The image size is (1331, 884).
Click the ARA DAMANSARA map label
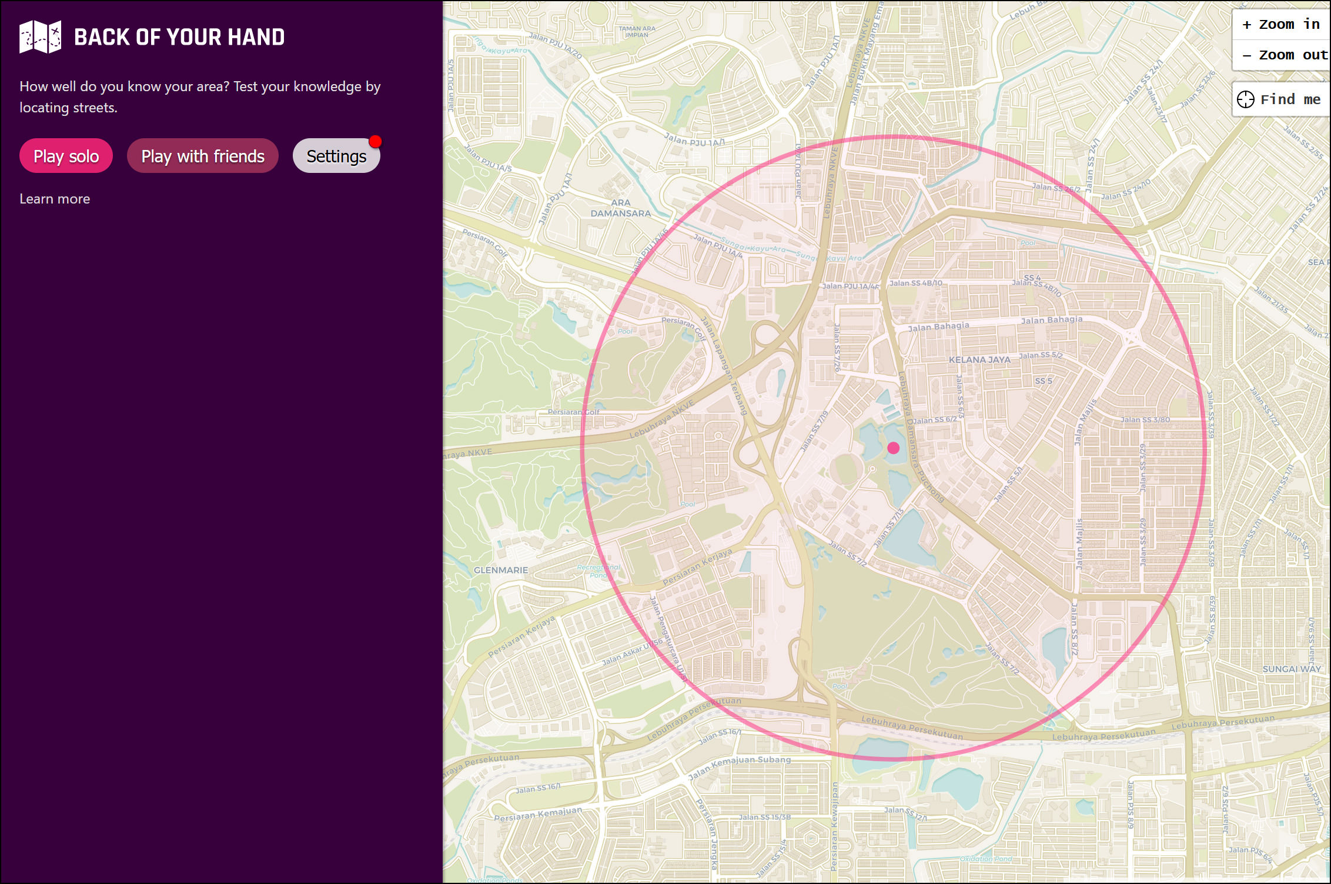621,208
